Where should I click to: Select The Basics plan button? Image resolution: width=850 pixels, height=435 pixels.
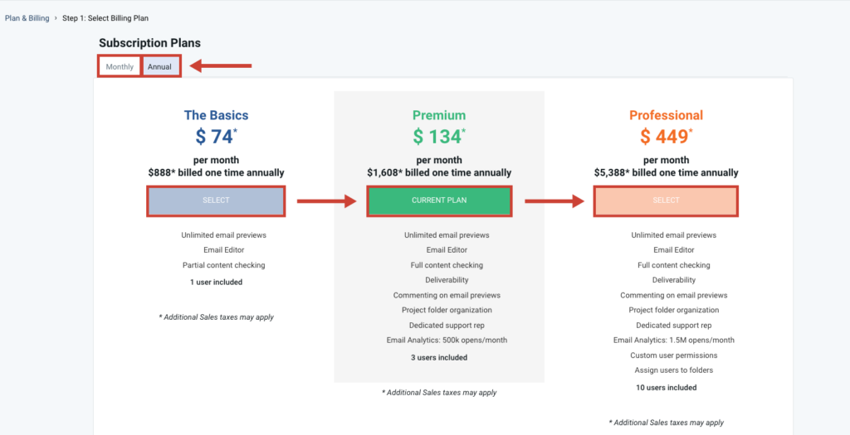coord(217,201)
